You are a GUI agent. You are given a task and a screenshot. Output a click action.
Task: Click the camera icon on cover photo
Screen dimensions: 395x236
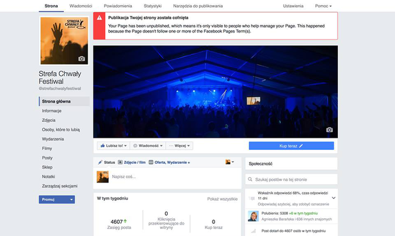click(x=329, y=130)
